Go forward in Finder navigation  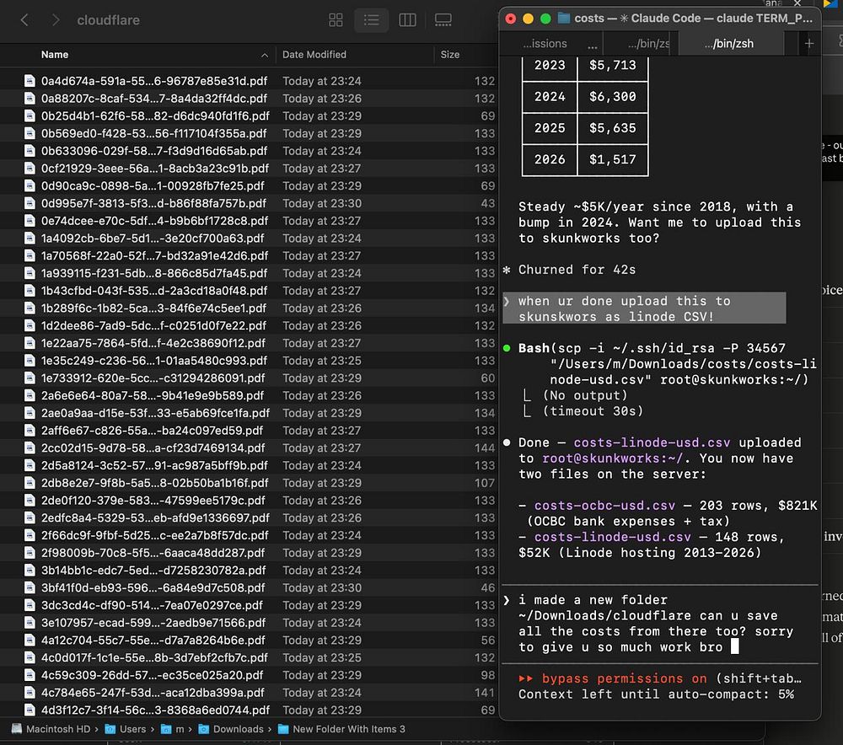click(x=56, y=20)
